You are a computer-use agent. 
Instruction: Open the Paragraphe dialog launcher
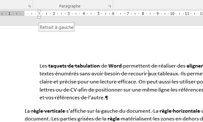click(x=110, y=6)
